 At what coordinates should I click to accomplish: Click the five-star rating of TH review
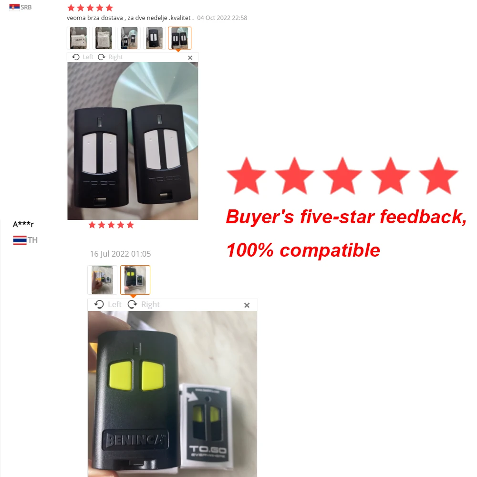[x=111, y=225]
